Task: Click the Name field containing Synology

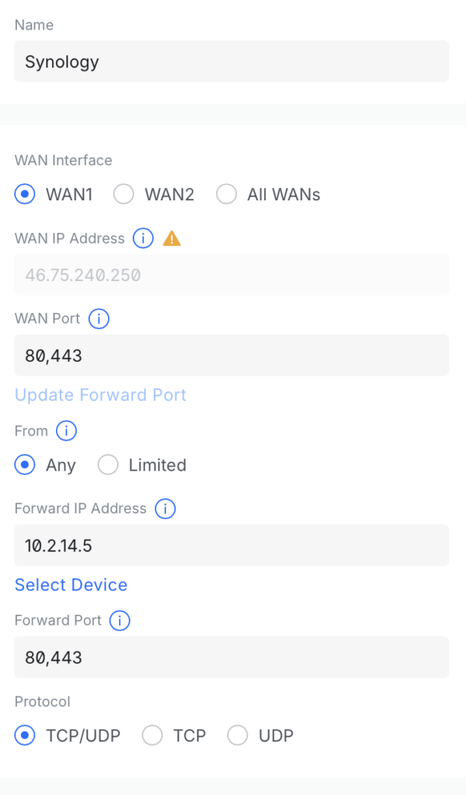Action: click(231, 61)
